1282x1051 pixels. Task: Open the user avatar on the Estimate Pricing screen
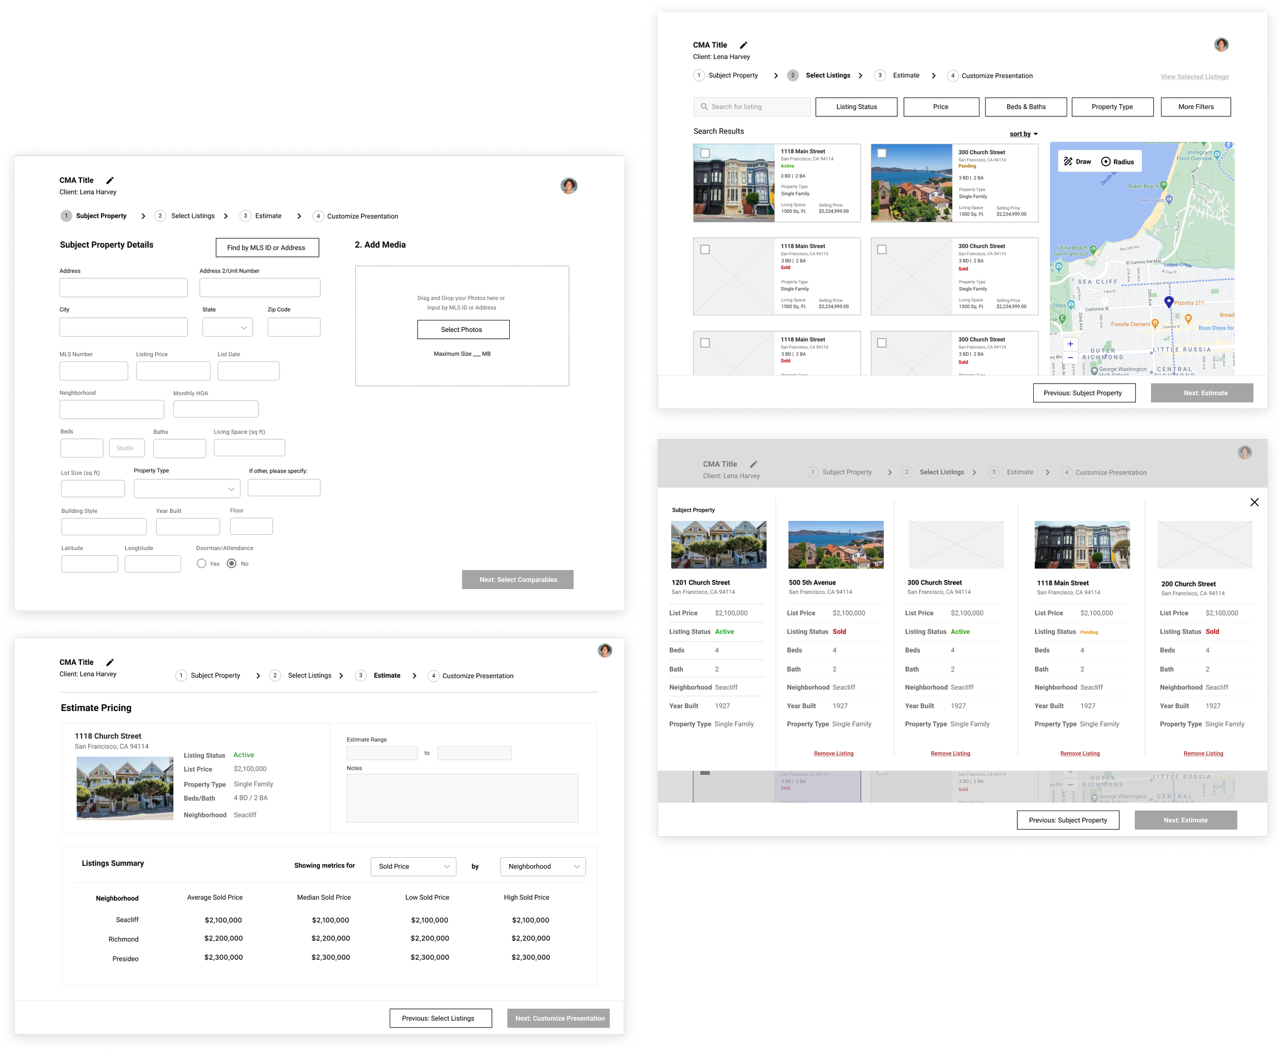(605, 651)
